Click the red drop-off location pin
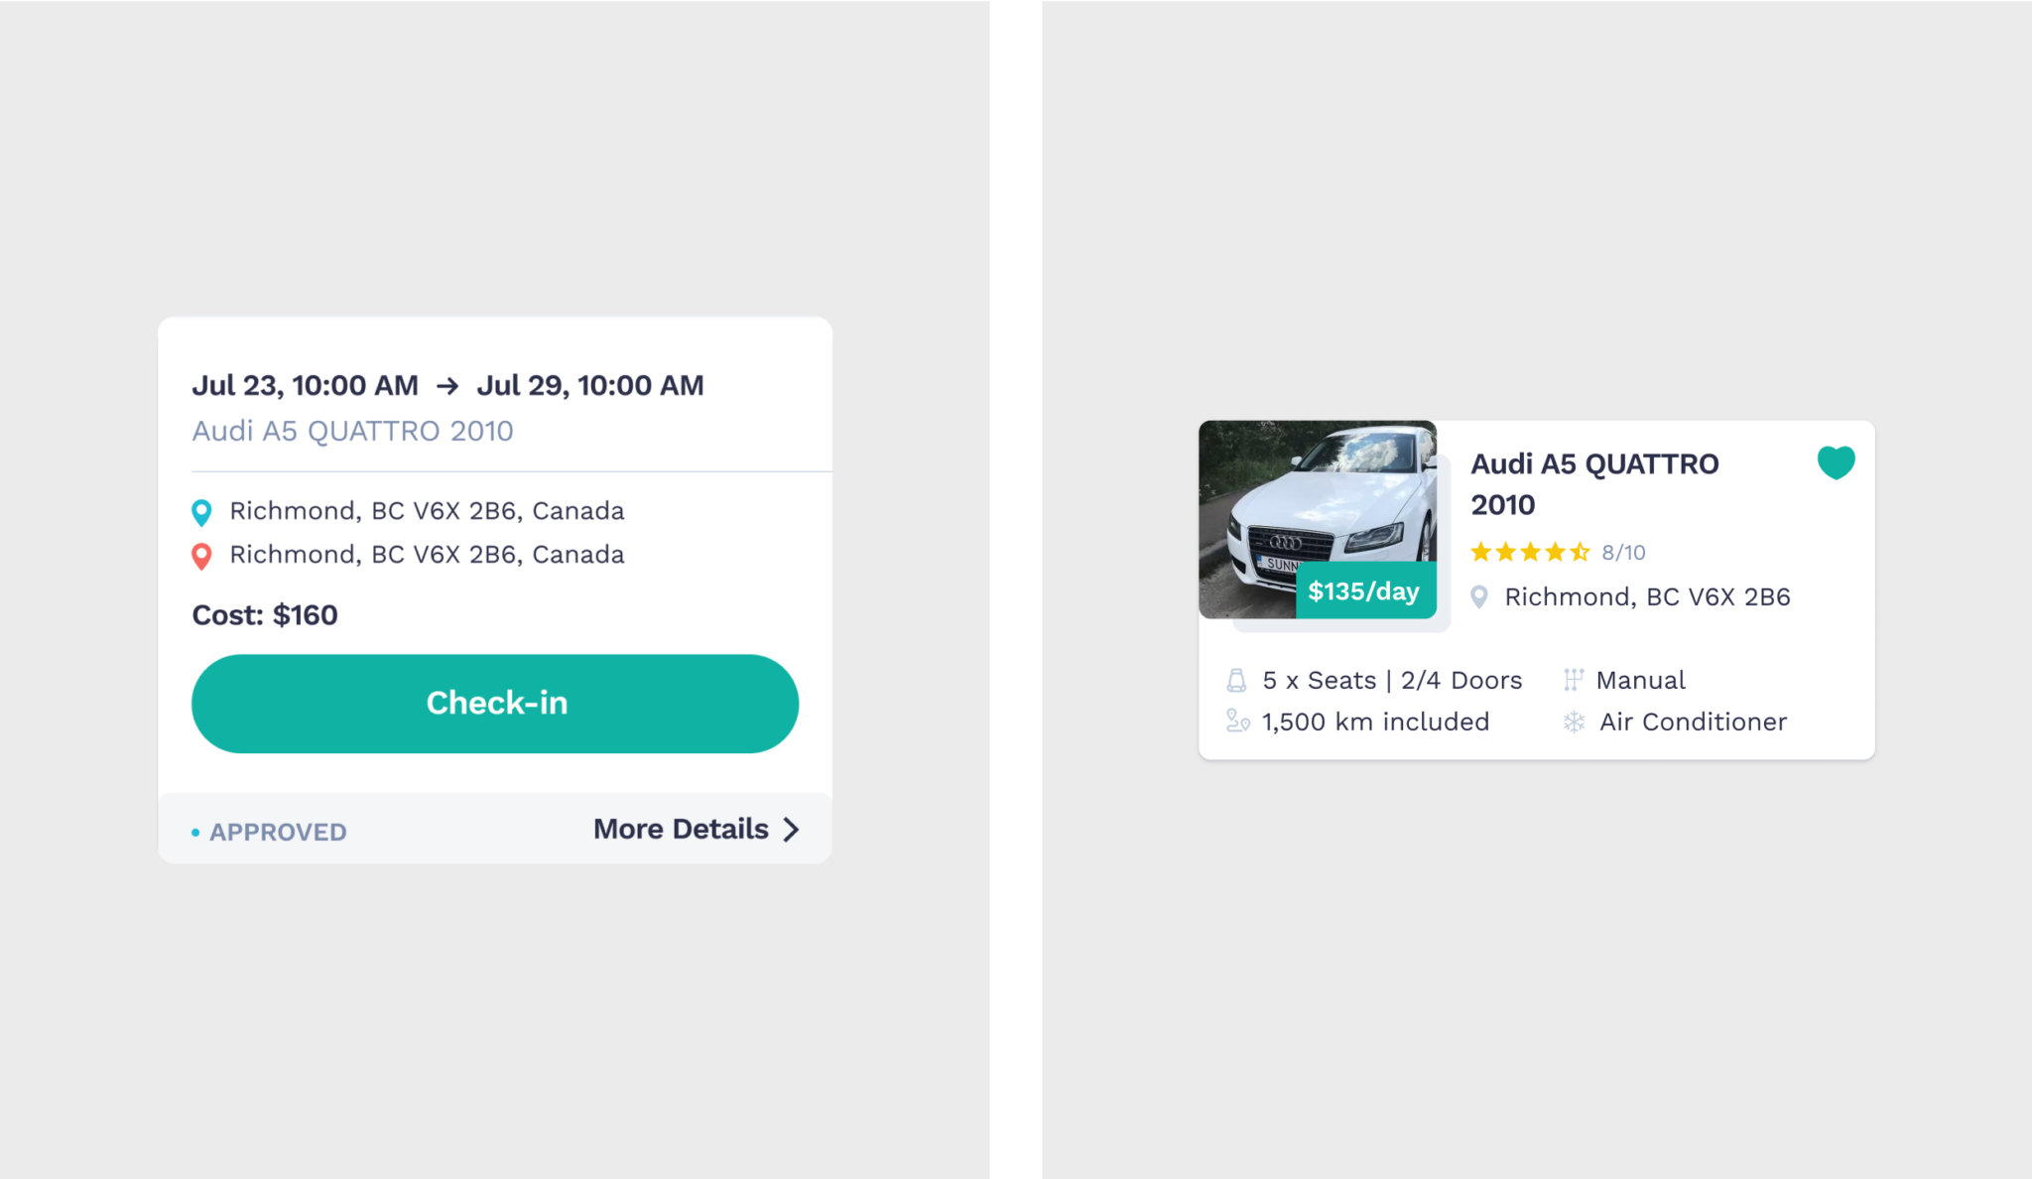This screenshot has height=1179, width=2032. [201, 556]
